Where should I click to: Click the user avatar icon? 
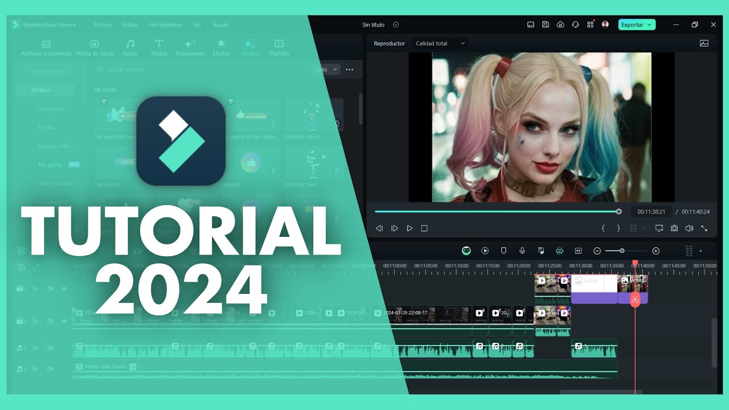(605, 24)
